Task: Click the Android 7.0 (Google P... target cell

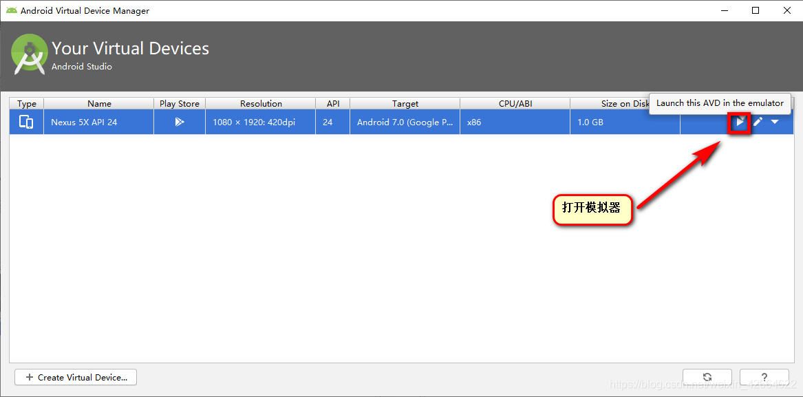Action: click(405, 122)
